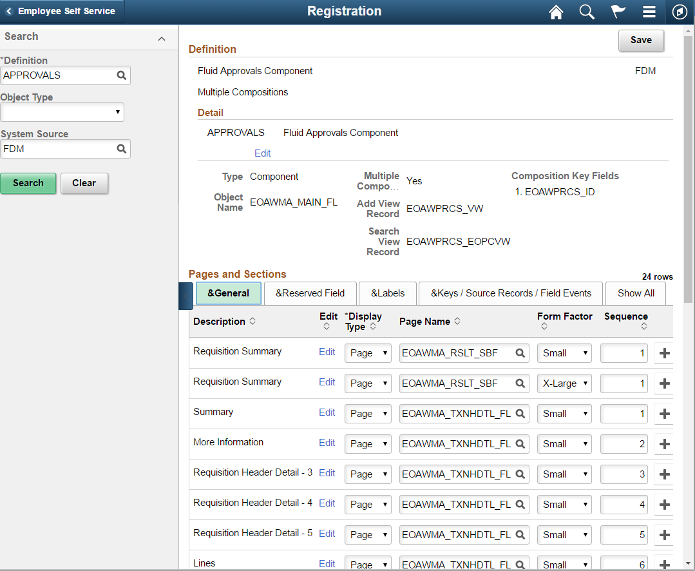The image size is (695, 571).
Task: Open the Actions List hamburger icon
Action: (x=649, y=12)
